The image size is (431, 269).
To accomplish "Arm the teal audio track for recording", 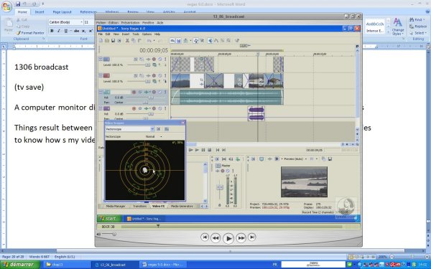I will tap(134, 93).
